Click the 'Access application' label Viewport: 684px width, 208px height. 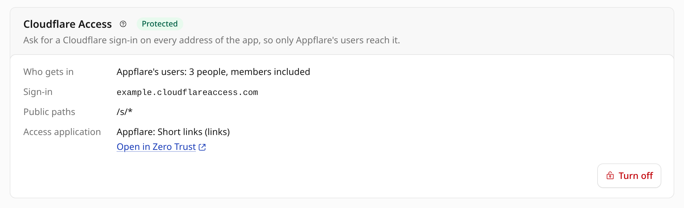(62, 132)
